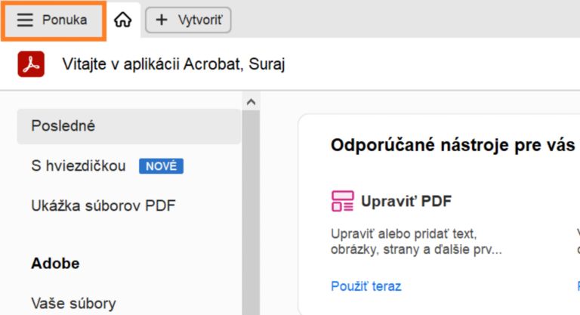
Task: Click the Vytvoriť button
Action: 188,20
